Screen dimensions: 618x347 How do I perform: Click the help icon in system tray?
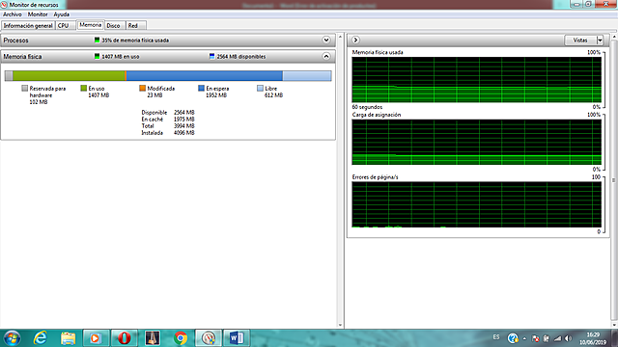[x=513, y=338]
